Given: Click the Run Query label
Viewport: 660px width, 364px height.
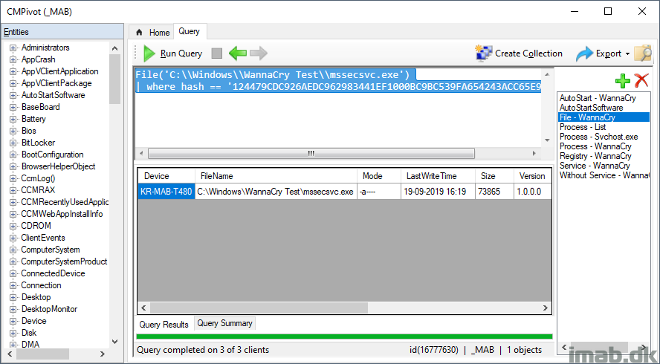Looking at the screenshot, I should (x=181, y=53).
